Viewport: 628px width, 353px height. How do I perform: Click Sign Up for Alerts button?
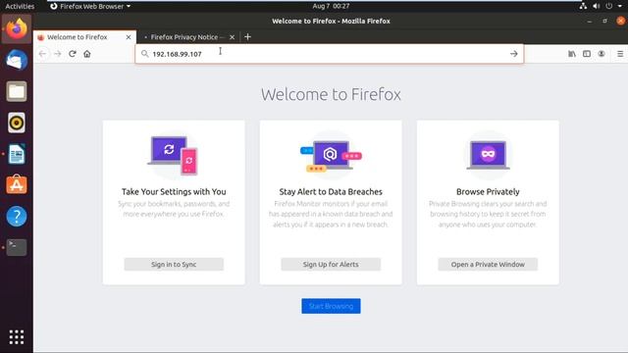coord(331,264)
